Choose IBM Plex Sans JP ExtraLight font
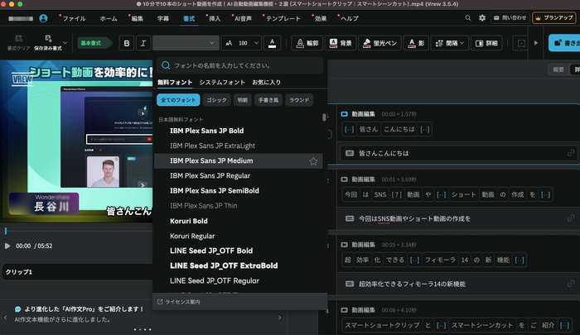 click(239, 146)
